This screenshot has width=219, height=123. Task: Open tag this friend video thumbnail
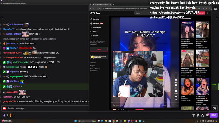(x=203, y=58)
